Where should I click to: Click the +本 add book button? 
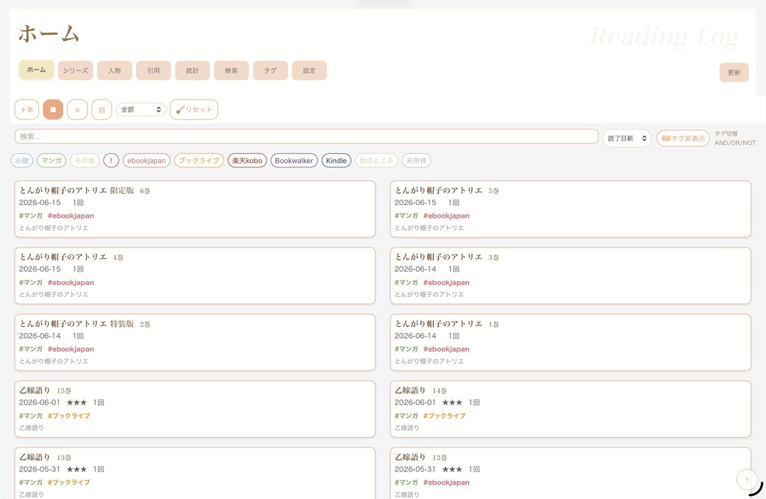[x=27, y=109]
